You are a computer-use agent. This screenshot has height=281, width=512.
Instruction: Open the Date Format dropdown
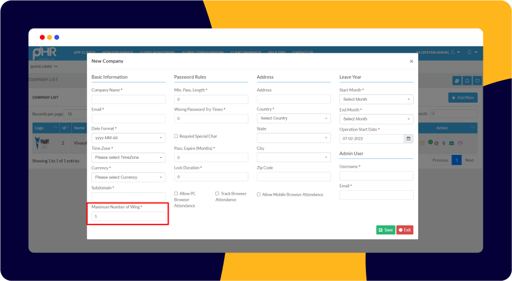(x=128, y=138)
